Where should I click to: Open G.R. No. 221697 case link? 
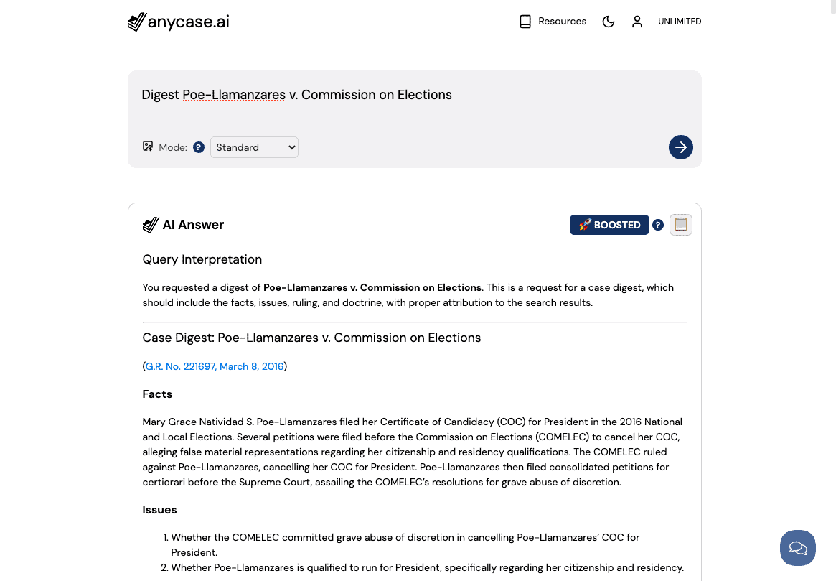click(x=215, y=366)
